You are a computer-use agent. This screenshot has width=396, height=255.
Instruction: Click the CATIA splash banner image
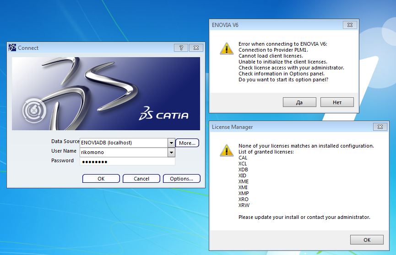pyautogui.click(x=106, y=94)
